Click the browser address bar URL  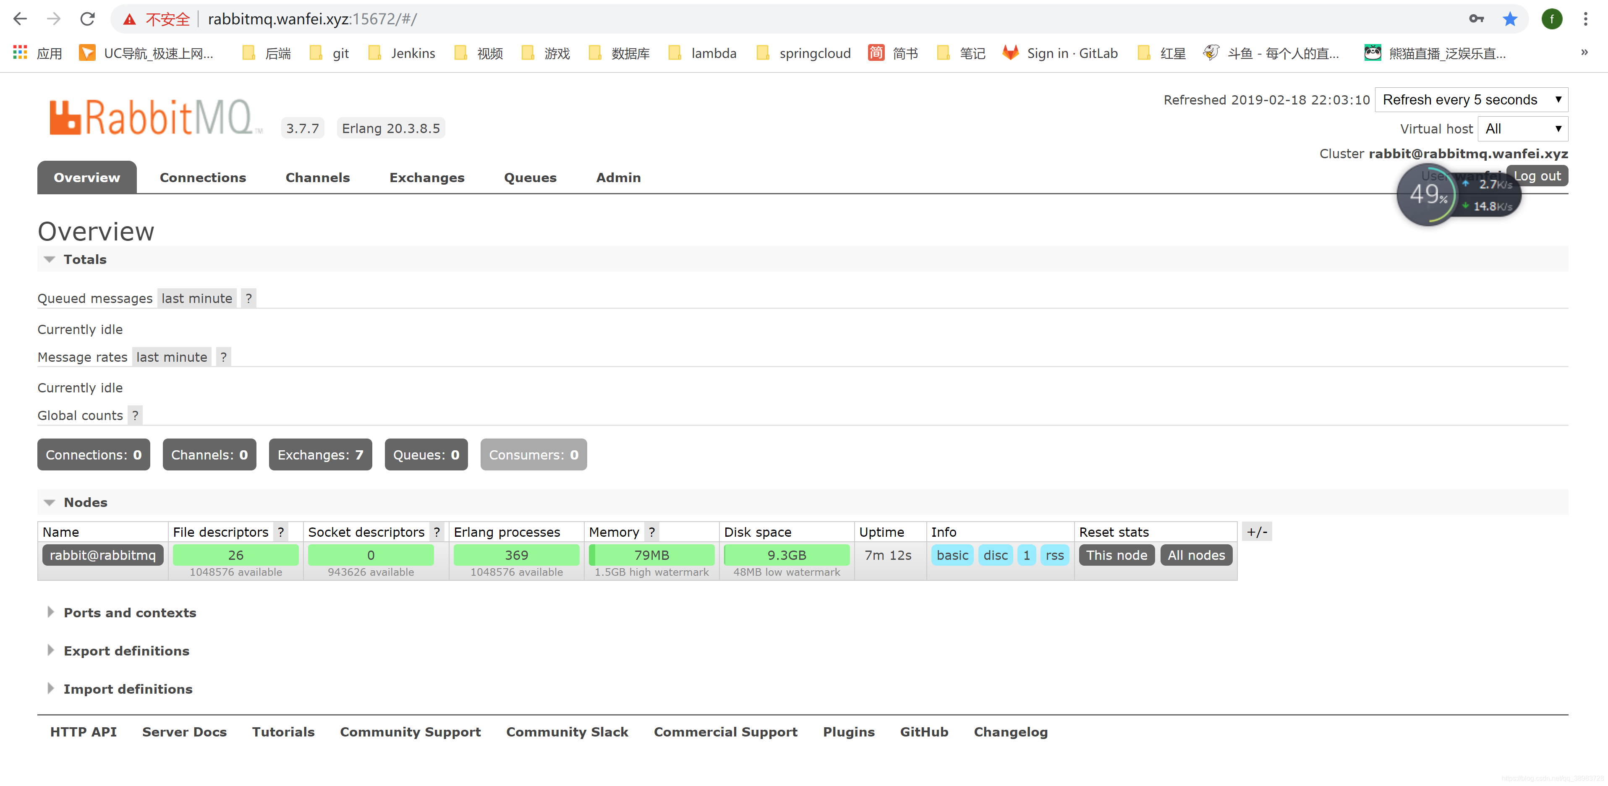(312, 19)
